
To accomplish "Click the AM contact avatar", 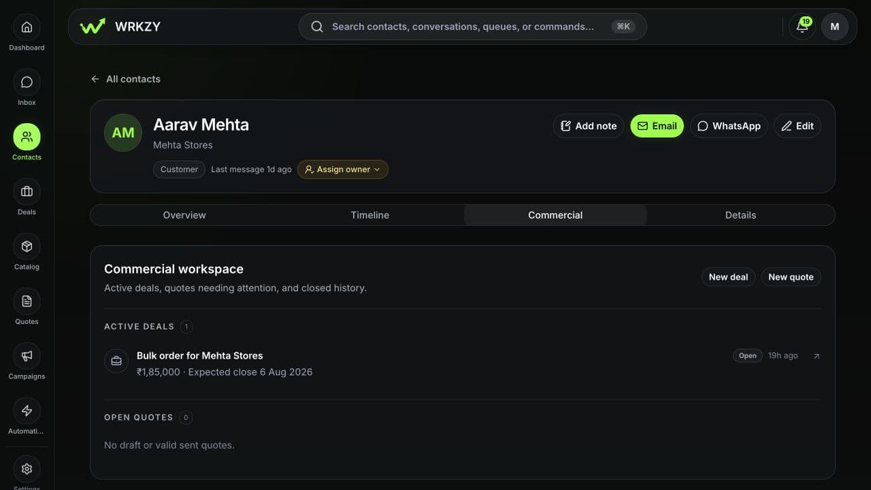I will 123,133.
